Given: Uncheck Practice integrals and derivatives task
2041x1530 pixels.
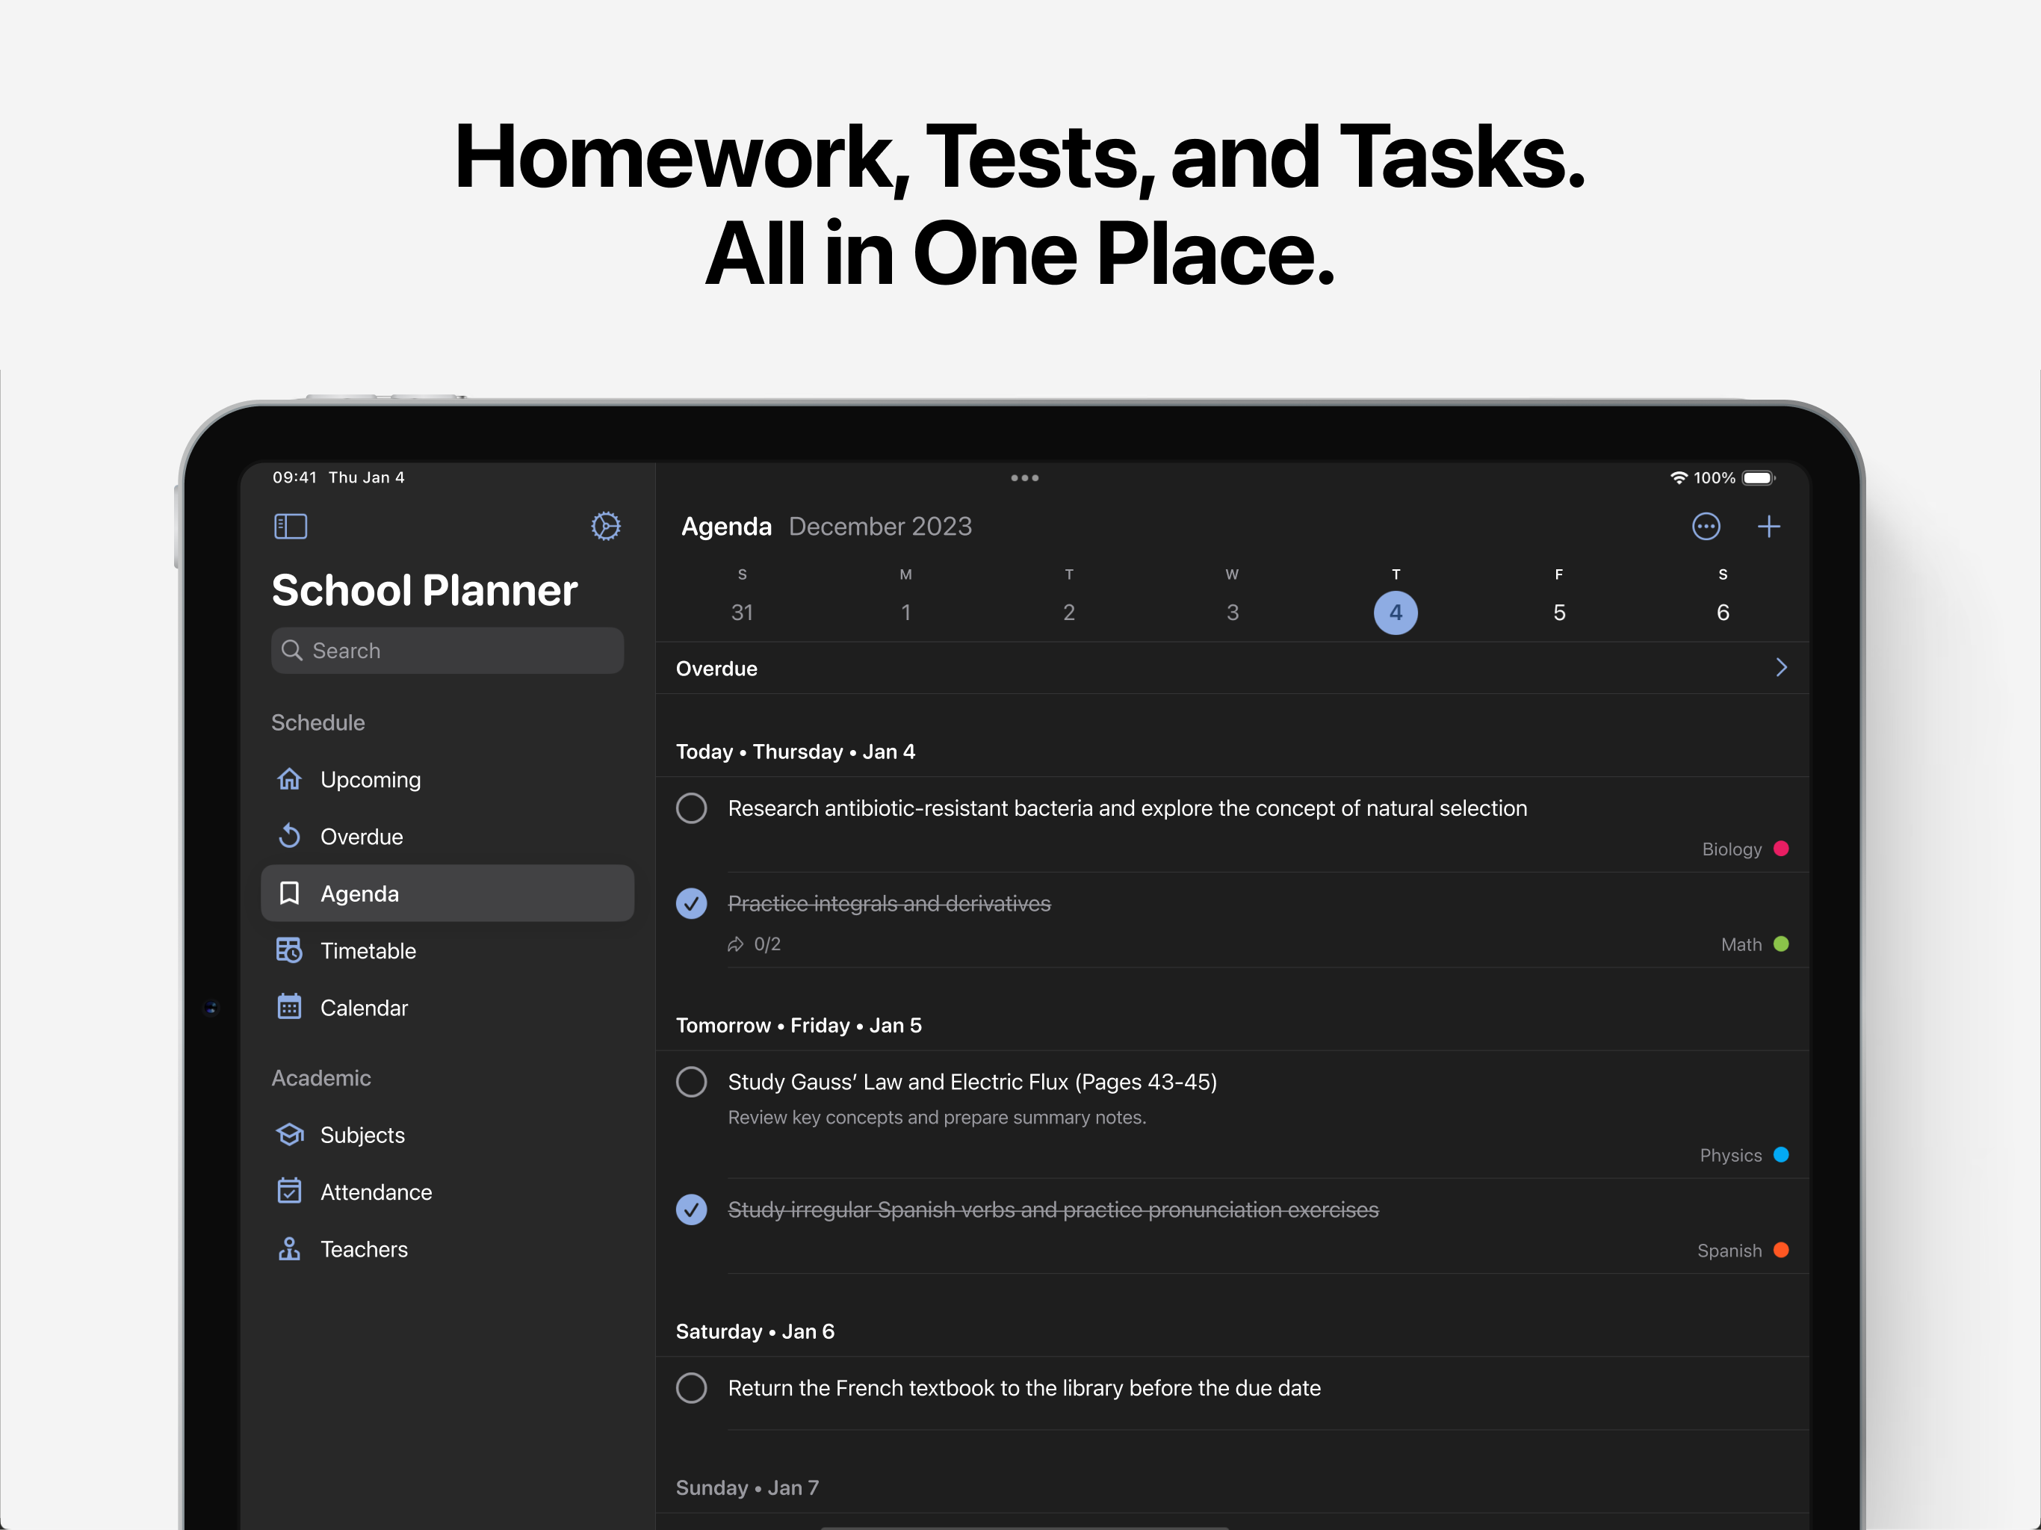Looking at the screenshot, I should [691, 902].
